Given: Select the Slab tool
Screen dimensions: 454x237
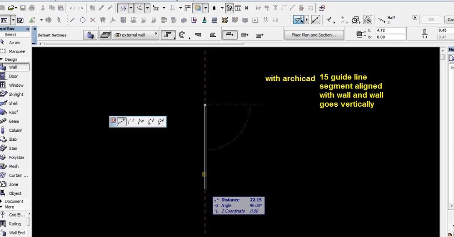Looking at the screenshot, I should coord(13,139).
